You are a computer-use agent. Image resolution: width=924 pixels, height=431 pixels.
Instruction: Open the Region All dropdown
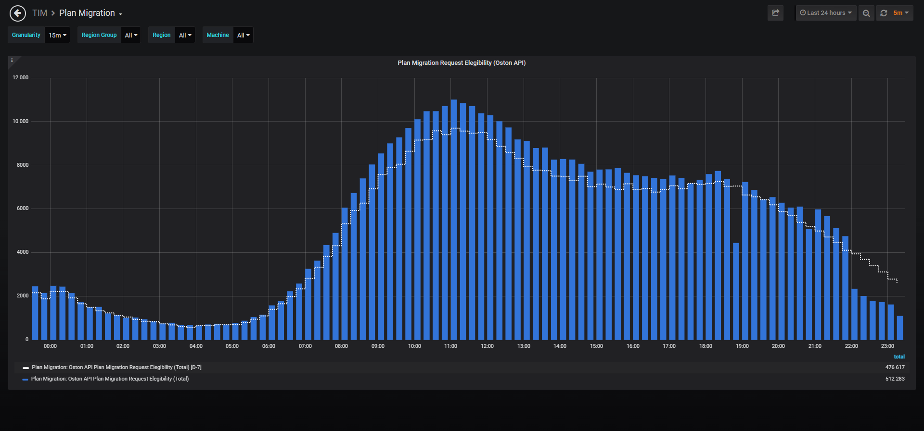pyautogui.click(x=185, y=35)
